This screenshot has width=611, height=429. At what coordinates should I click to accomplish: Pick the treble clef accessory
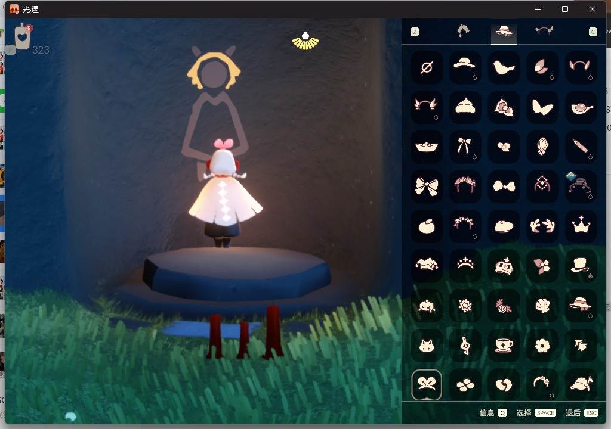(x=465, y=346)
